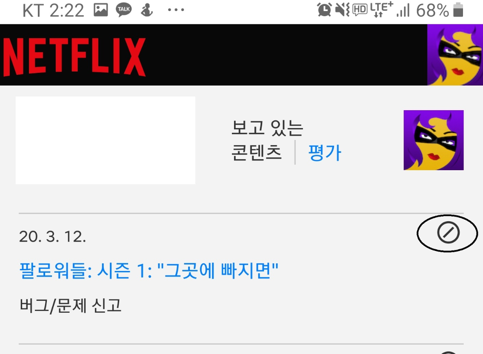Tap the alarm clock status icon
Viewport: 483px width, 354px height.
click(x=324, y=9)
